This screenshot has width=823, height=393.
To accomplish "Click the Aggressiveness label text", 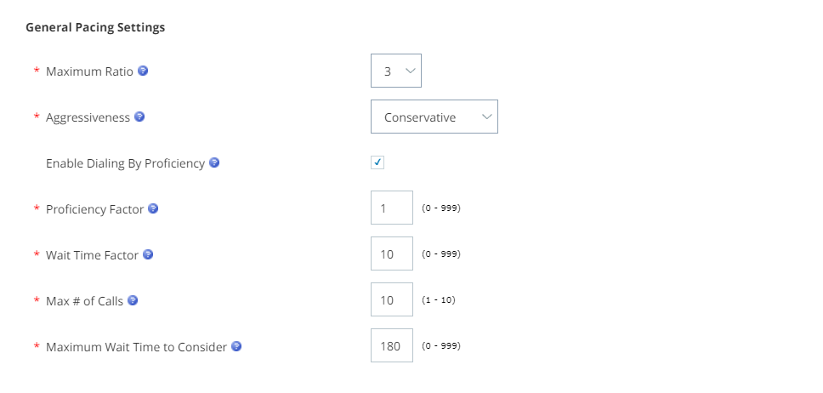I will (88, 117).
